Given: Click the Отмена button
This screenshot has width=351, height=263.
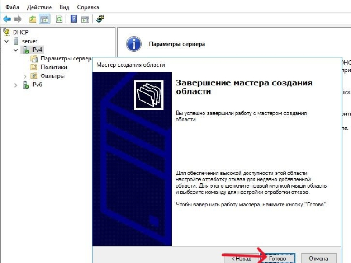Looking at the screenshot, I should click(x=319, y=259).
